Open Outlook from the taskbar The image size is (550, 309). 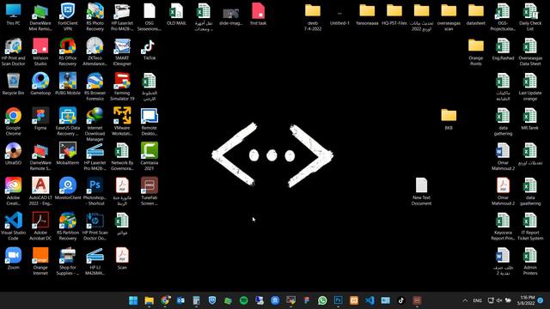coord(180,300)
